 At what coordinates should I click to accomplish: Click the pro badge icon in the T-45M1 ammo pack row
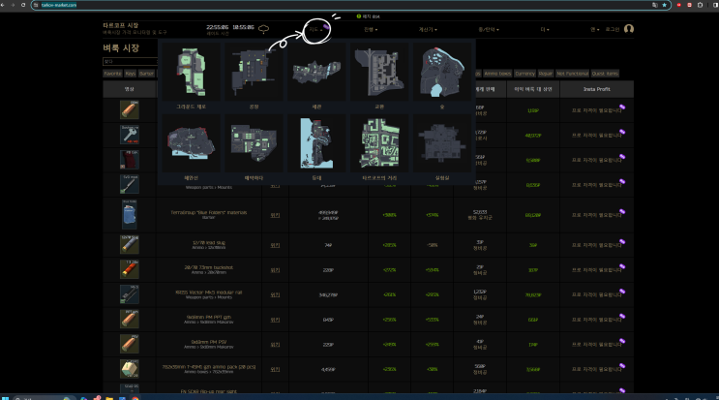(622, 365)
